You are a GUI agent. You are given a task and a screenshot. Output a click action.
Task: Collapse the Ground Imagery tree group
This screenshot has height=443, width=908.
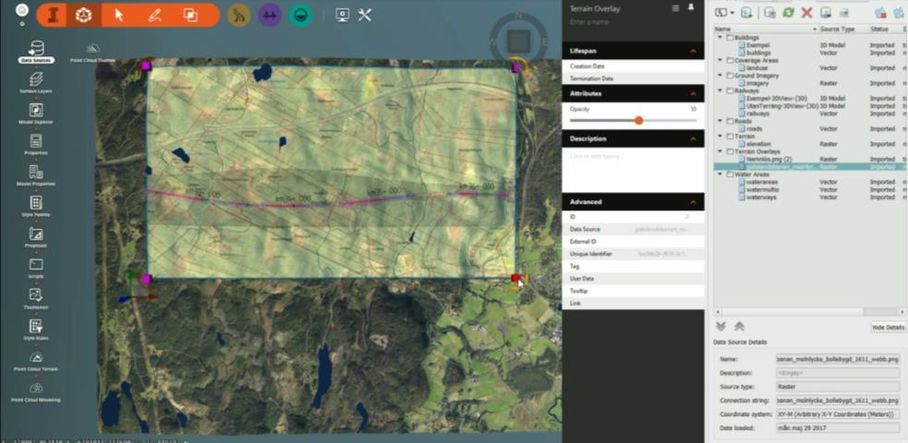[720, 76]
